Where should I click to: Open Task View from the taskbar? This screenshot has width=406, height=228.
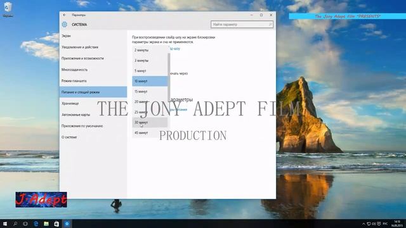(25, 224)
